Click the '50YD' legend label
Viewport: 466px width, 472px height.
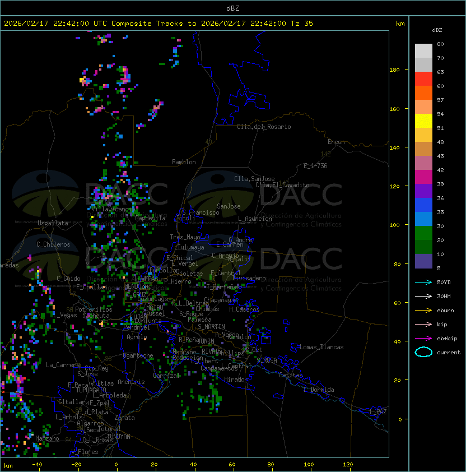[x=444, y=283]
